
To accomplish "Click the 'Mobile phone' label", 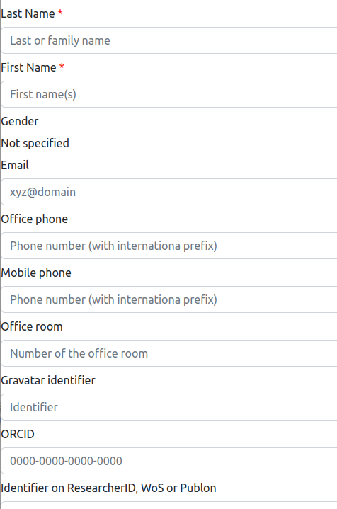I will pos(36,273).
